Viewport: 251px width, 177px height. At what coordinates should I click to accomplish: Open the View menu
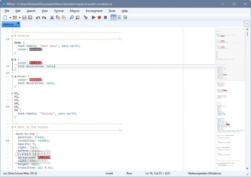[45, 11]
